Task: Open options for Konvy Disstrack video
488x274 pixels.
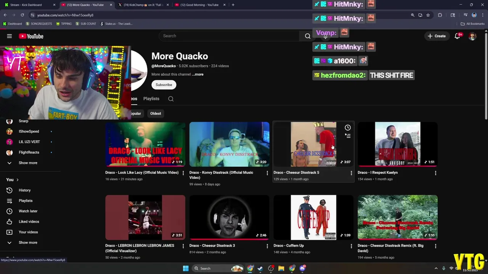Action: click(x=267, y=173)
